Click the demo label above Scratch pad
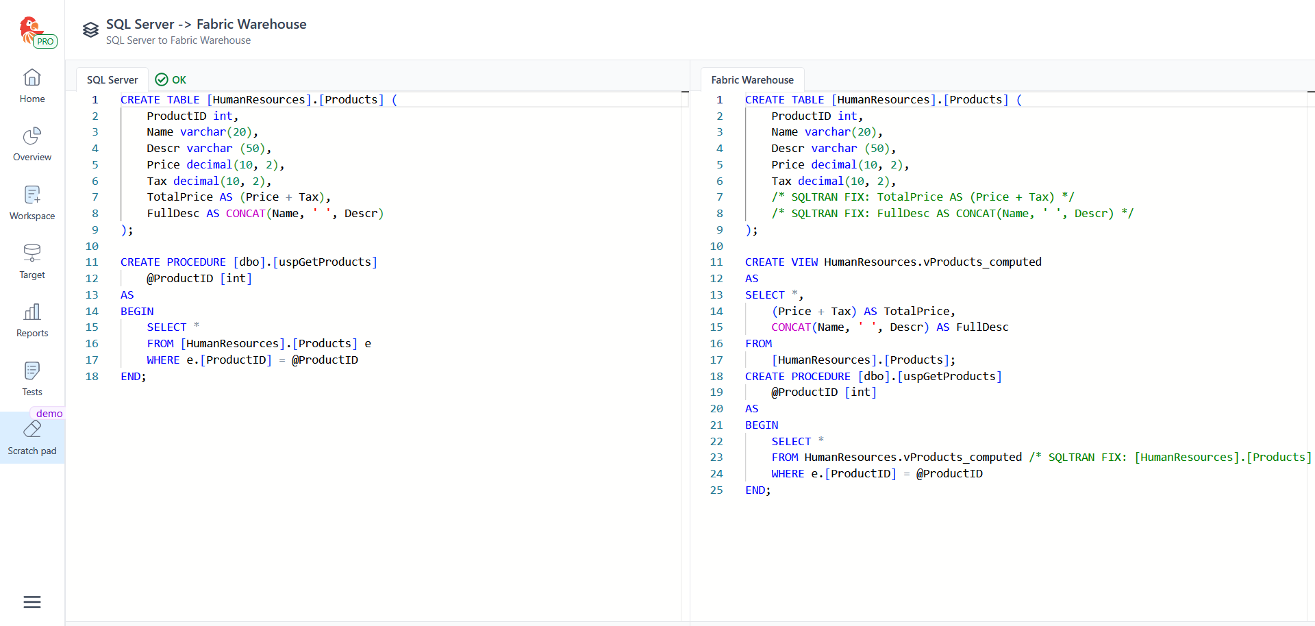 tap(49, 414)
